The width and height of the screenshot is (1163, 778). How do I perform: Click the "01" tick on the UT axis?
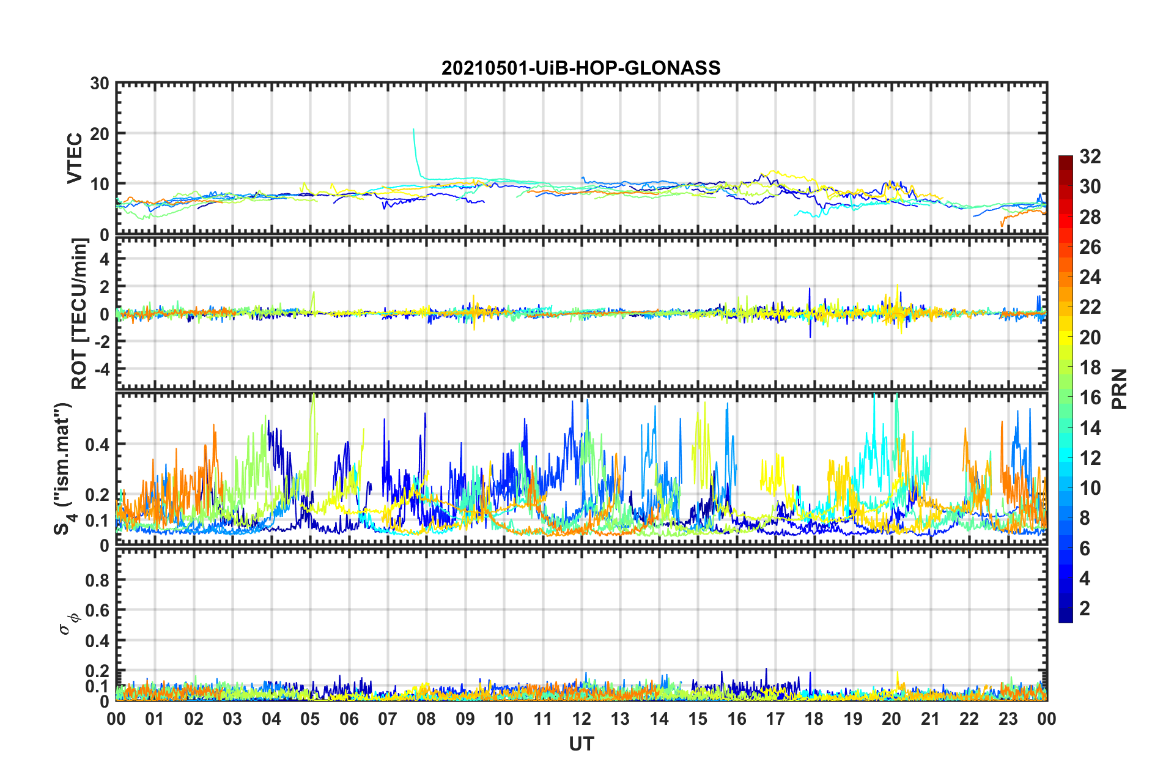[x=155, y=719]
